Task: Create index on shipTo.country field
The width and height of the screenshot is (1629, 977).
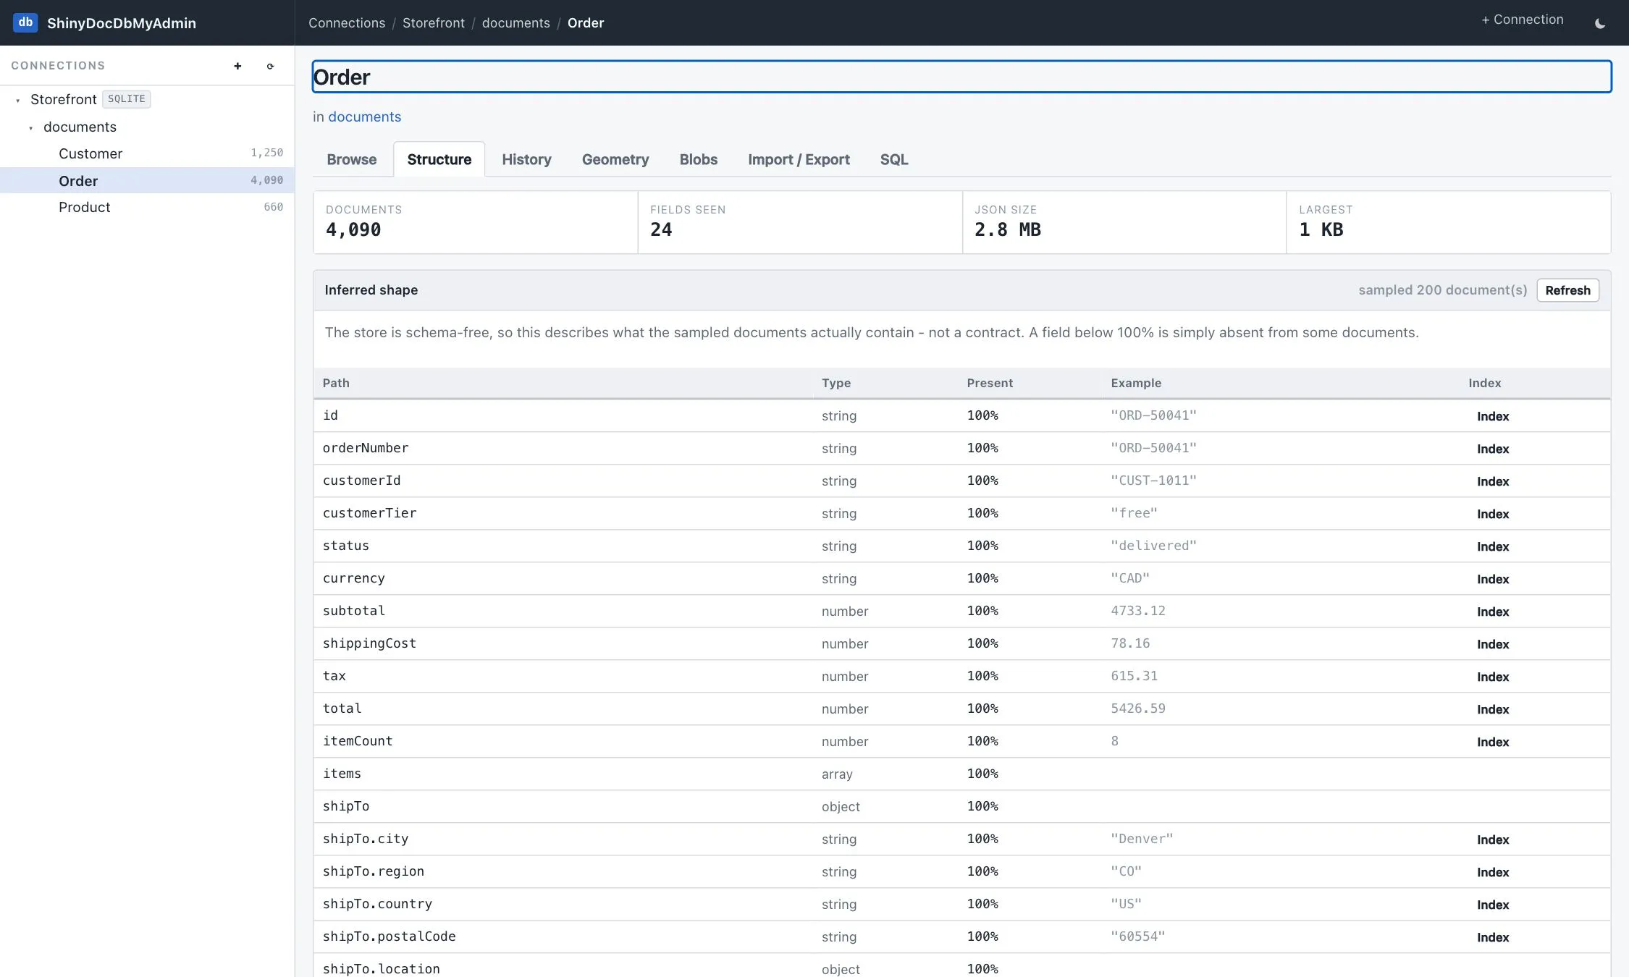Action: 1493,905
